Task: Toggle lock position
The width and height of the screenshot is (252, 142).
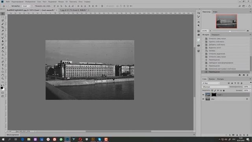Action: 218,90
